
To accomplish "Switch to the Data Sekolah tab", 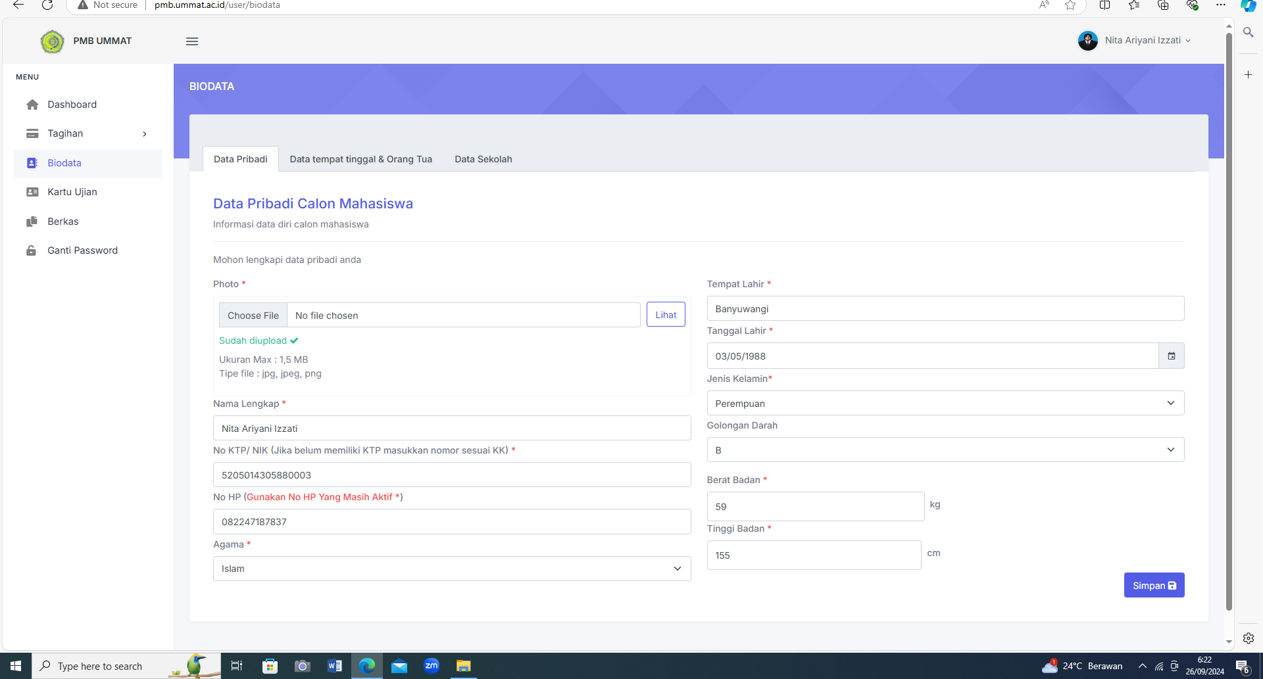I will click(483, 159).
